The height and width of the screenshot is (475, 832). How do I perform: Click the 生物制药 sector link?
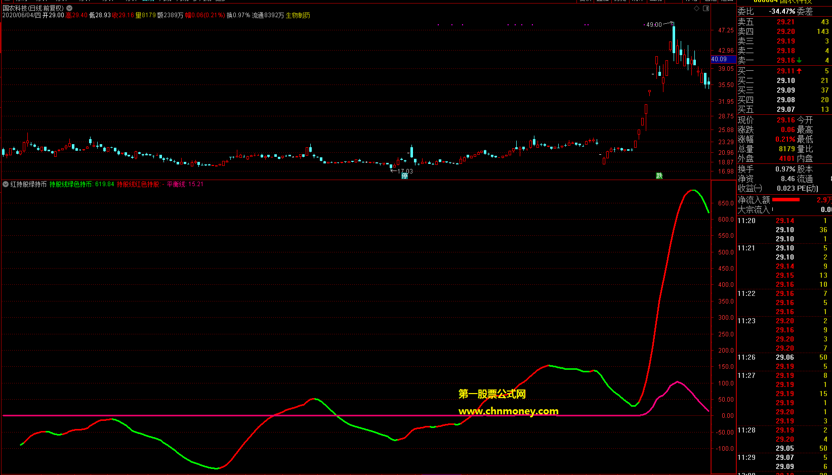(x=298, y=15)
